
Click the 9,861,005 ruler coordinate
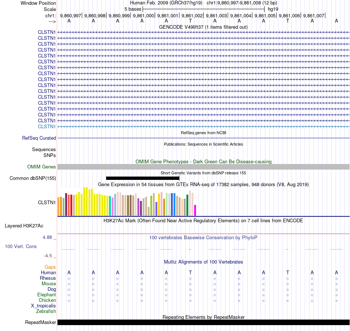(x=265, y=15)
